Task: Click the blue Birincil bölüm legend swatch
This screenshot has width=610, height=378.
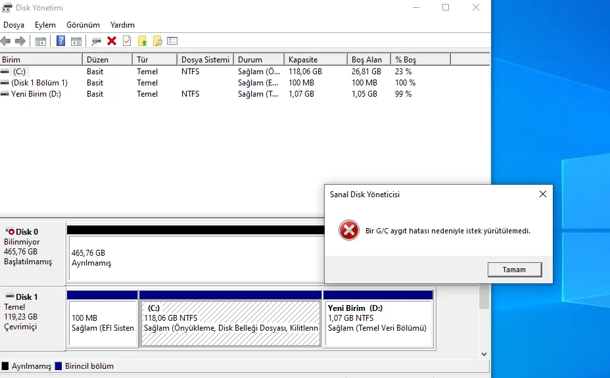Action: point(59,366)
